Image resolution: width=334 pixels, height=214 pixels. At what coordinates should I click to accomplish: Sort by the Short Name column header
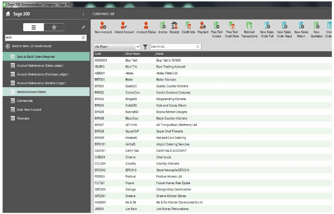point(140,54)
